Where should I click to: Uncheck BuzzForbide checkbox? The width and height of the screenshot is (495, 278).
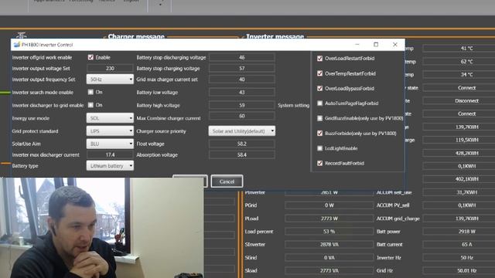(x=319, y=134)
